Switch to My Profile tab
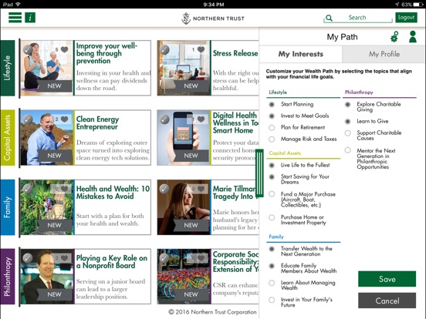426x319 pixels. pos(384,54)
